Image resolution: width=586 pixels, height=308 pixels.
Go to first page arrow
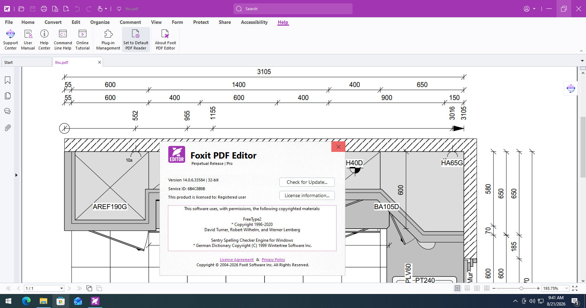tap(8, 288)
